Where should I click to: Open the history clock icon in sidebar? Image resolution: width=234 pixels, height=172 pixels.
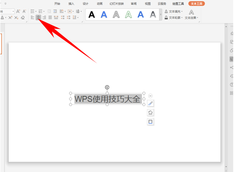[232, 76]
